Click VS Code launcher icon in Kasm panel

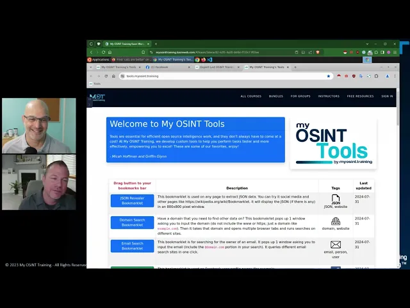click(209, 60)
